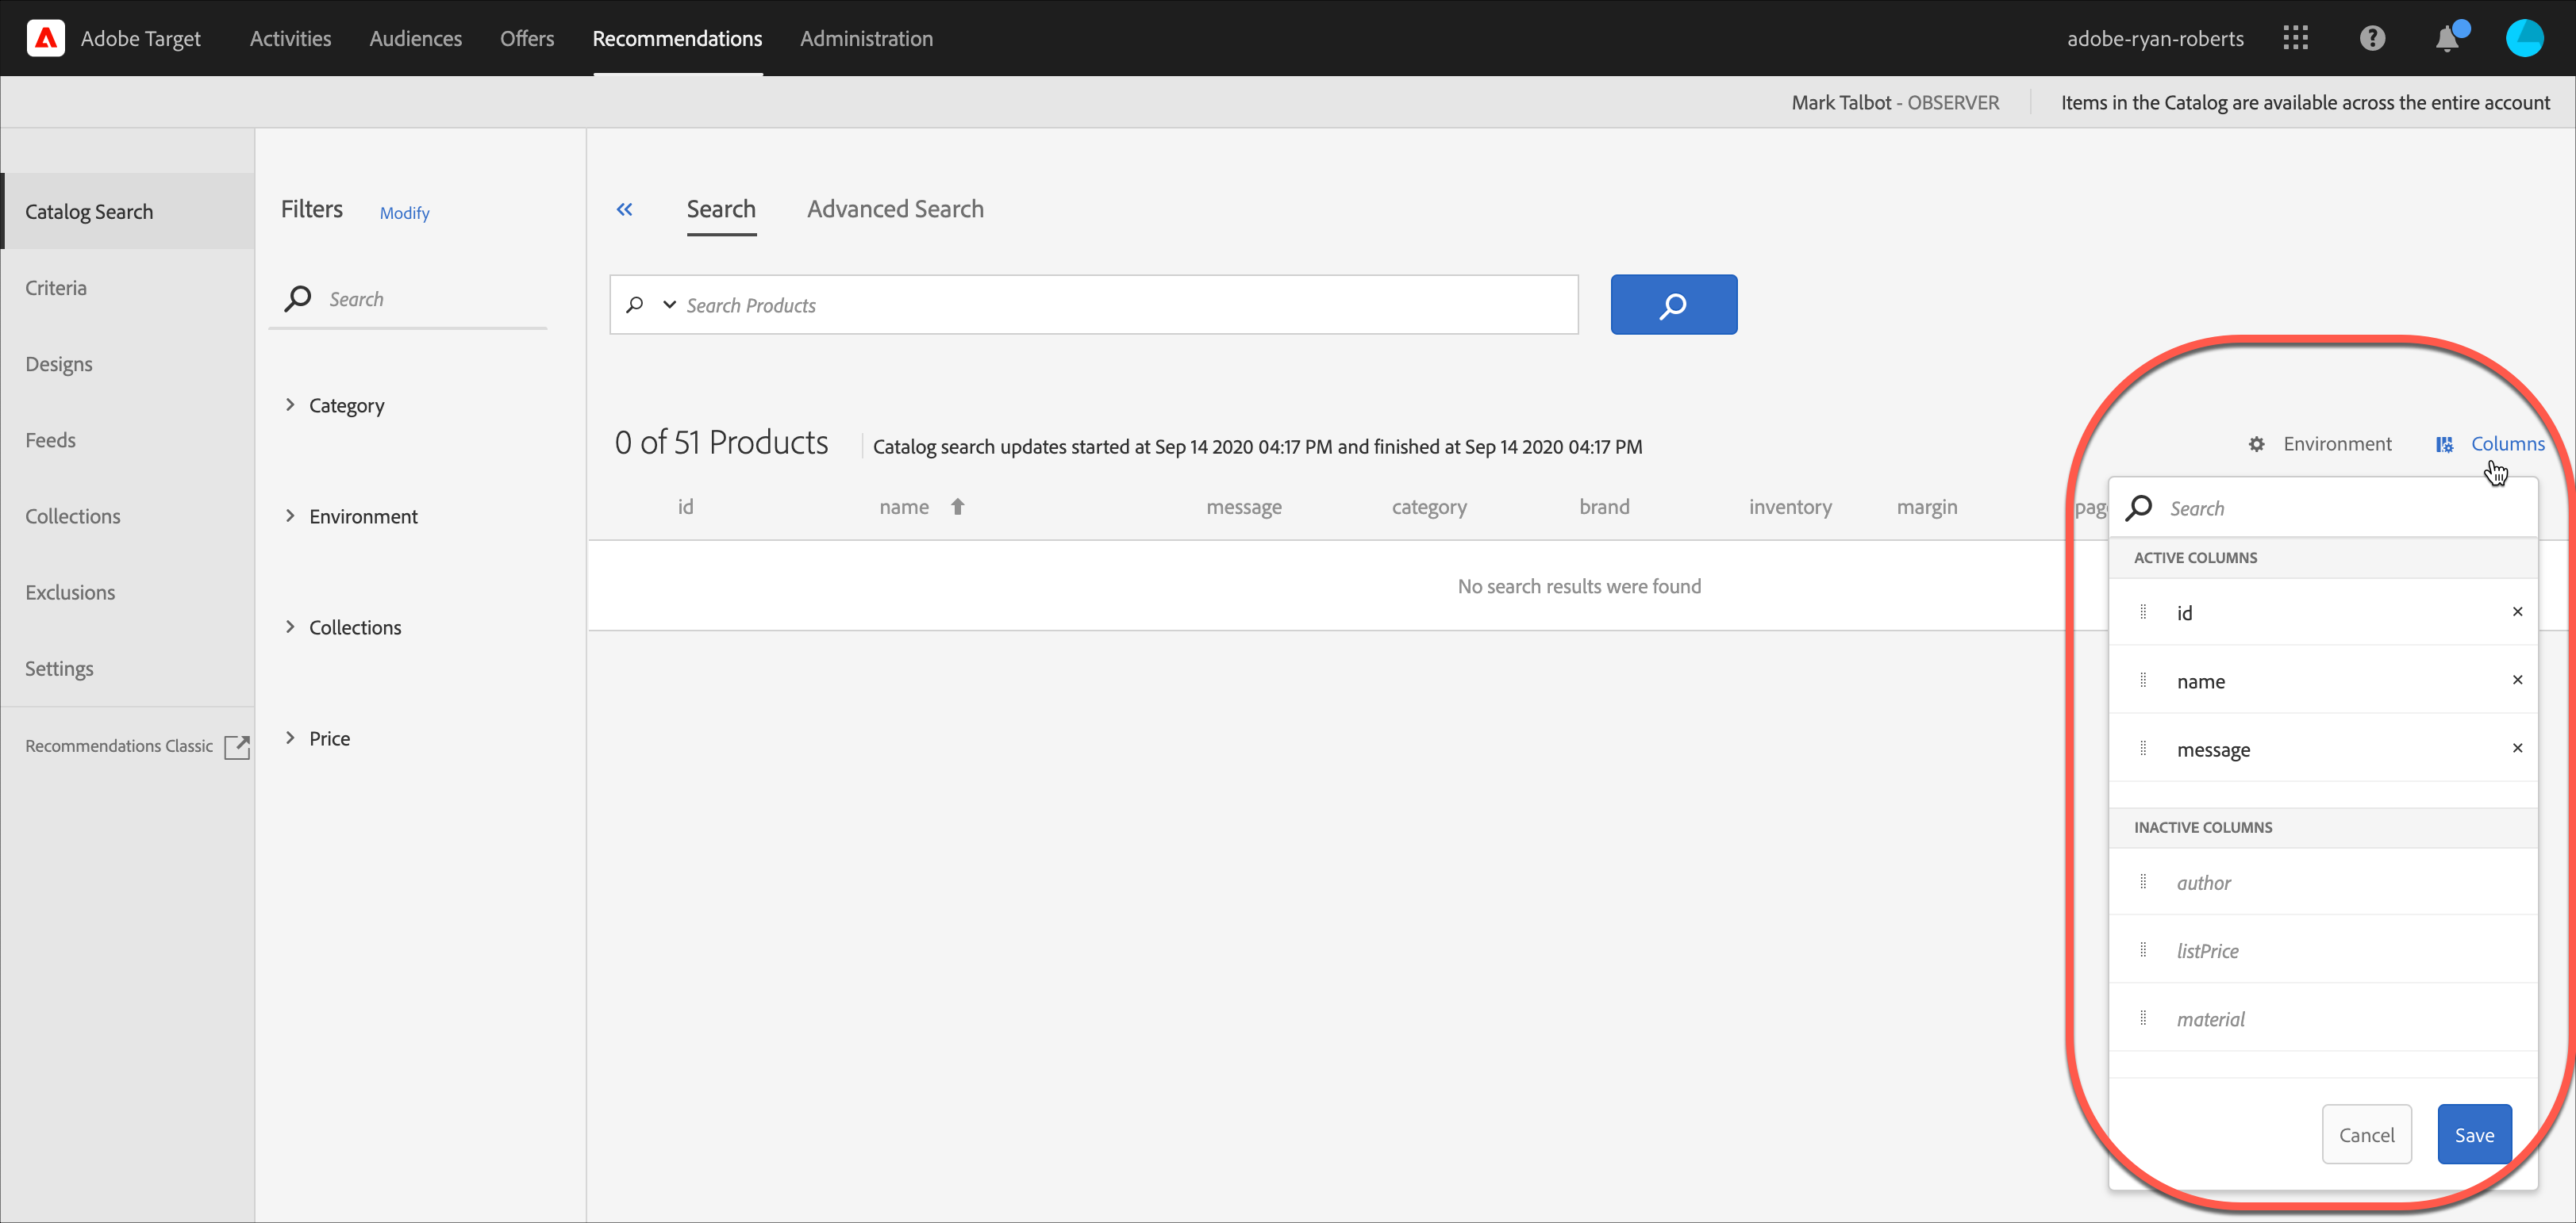2576x1223 pixels.
Task: Click Cancel to dismiss columns panel
Action: 2366,1134
